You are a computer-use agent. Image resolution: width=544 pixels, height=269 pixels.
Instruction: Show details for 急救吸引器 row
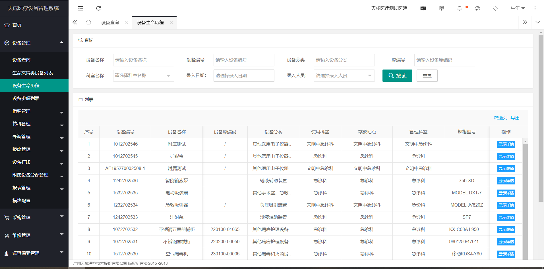tap(506, 205)
